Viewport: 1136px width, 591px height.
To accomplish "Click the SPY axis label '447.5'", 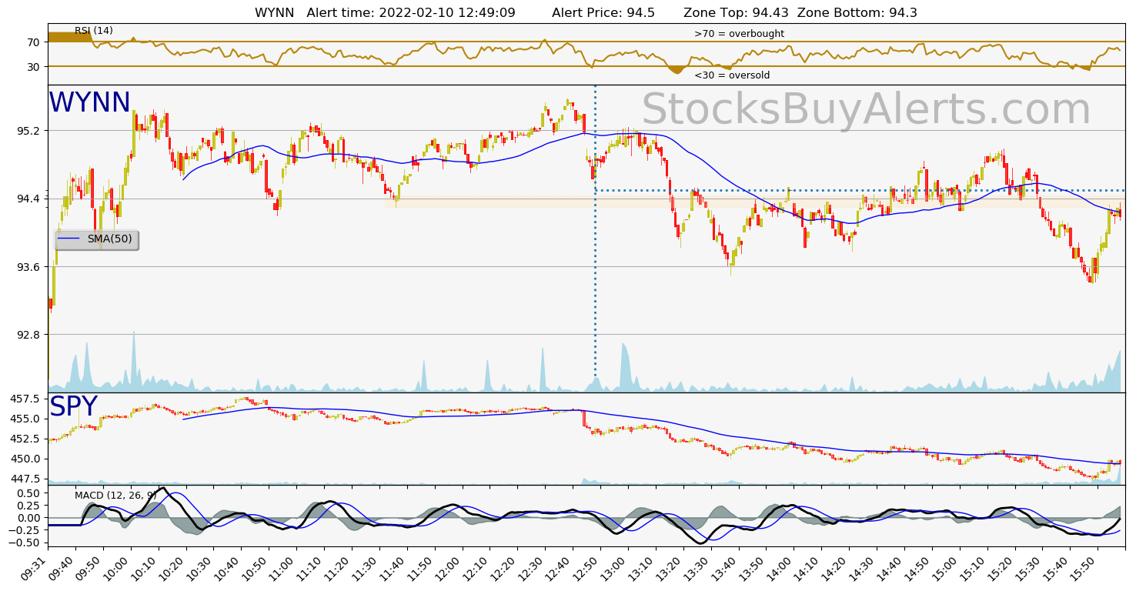I will coord(25,479).
